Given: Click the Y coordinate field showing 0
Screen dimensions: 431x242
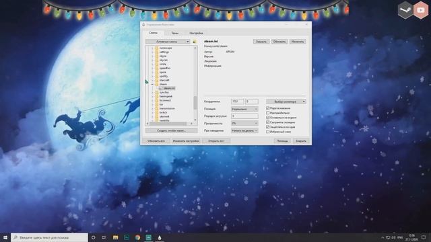Looking at the screenshot, I should (251, 102).
